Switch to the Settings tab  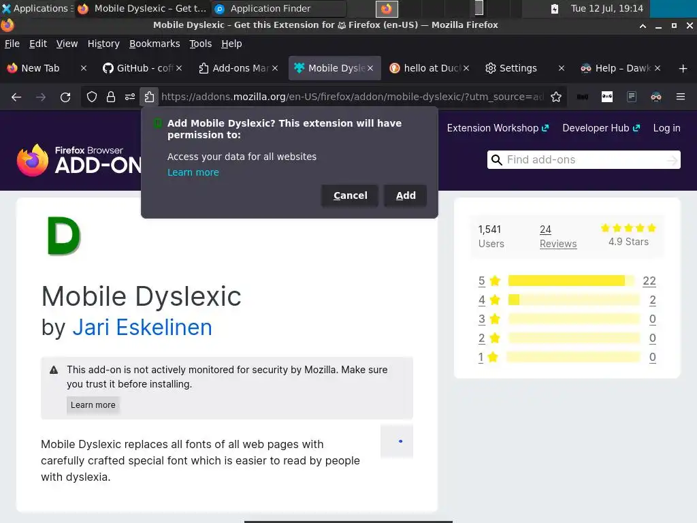click(x=518, y=68)
